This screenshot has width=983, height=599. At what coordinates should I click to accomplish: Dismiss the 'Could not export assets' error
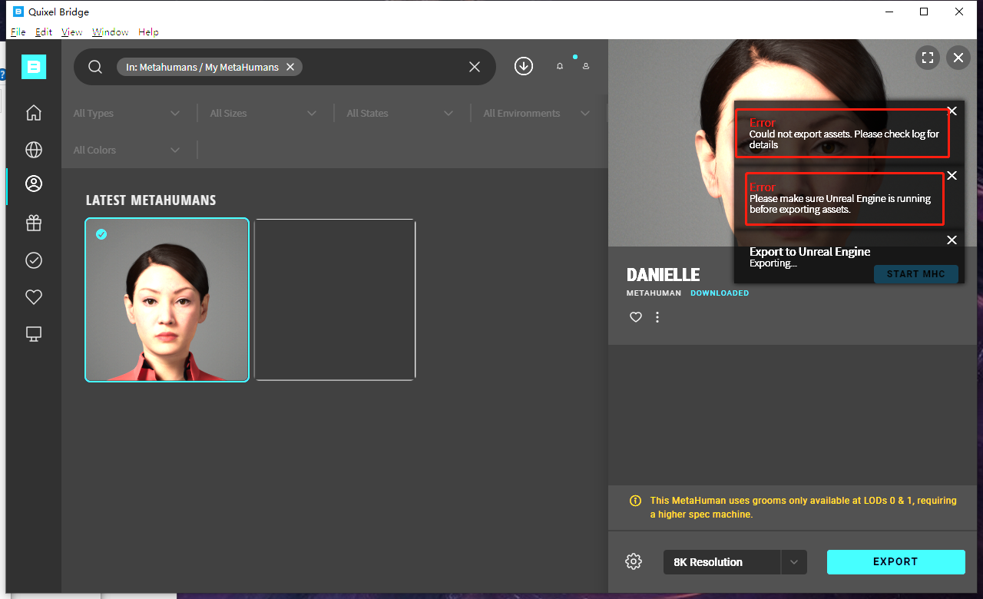tap(952, 111)
